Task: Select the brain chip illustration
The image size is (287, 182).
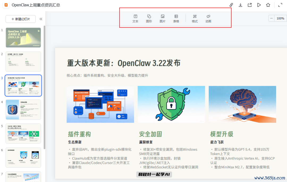Action: click(x=242, y=104)
